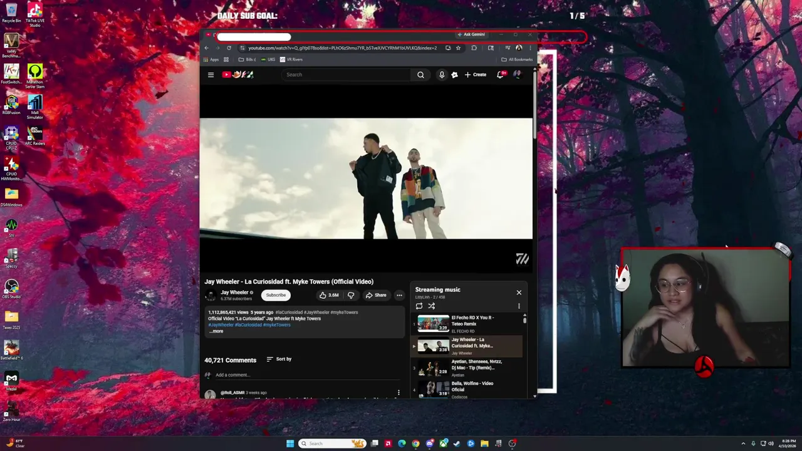Screen dimensions: 802x451
Task: Open Chrome profile avatar
Action: click(x=519, y=48)
